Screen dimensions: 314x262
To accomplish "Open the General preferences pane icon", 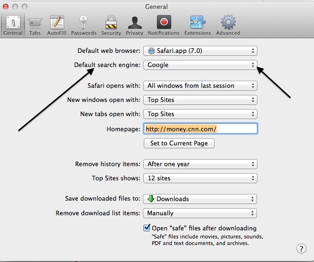I will [x=13, y=25].
